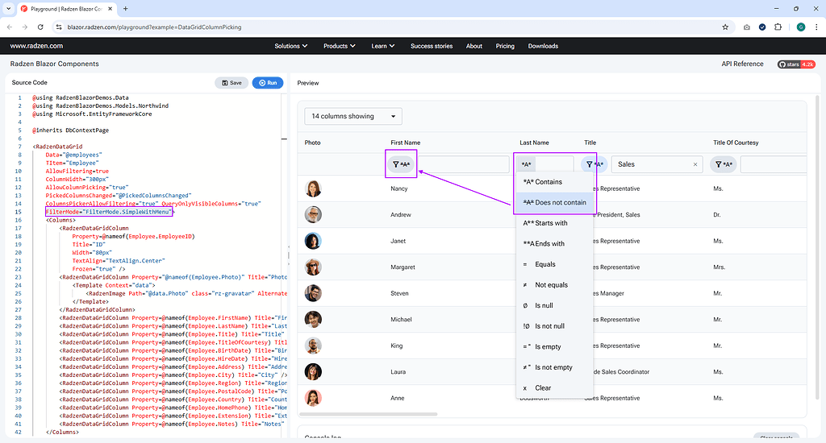This screenshot has width=826, height=443.
Task: Open the Learn menu
Action: point(383,46)
